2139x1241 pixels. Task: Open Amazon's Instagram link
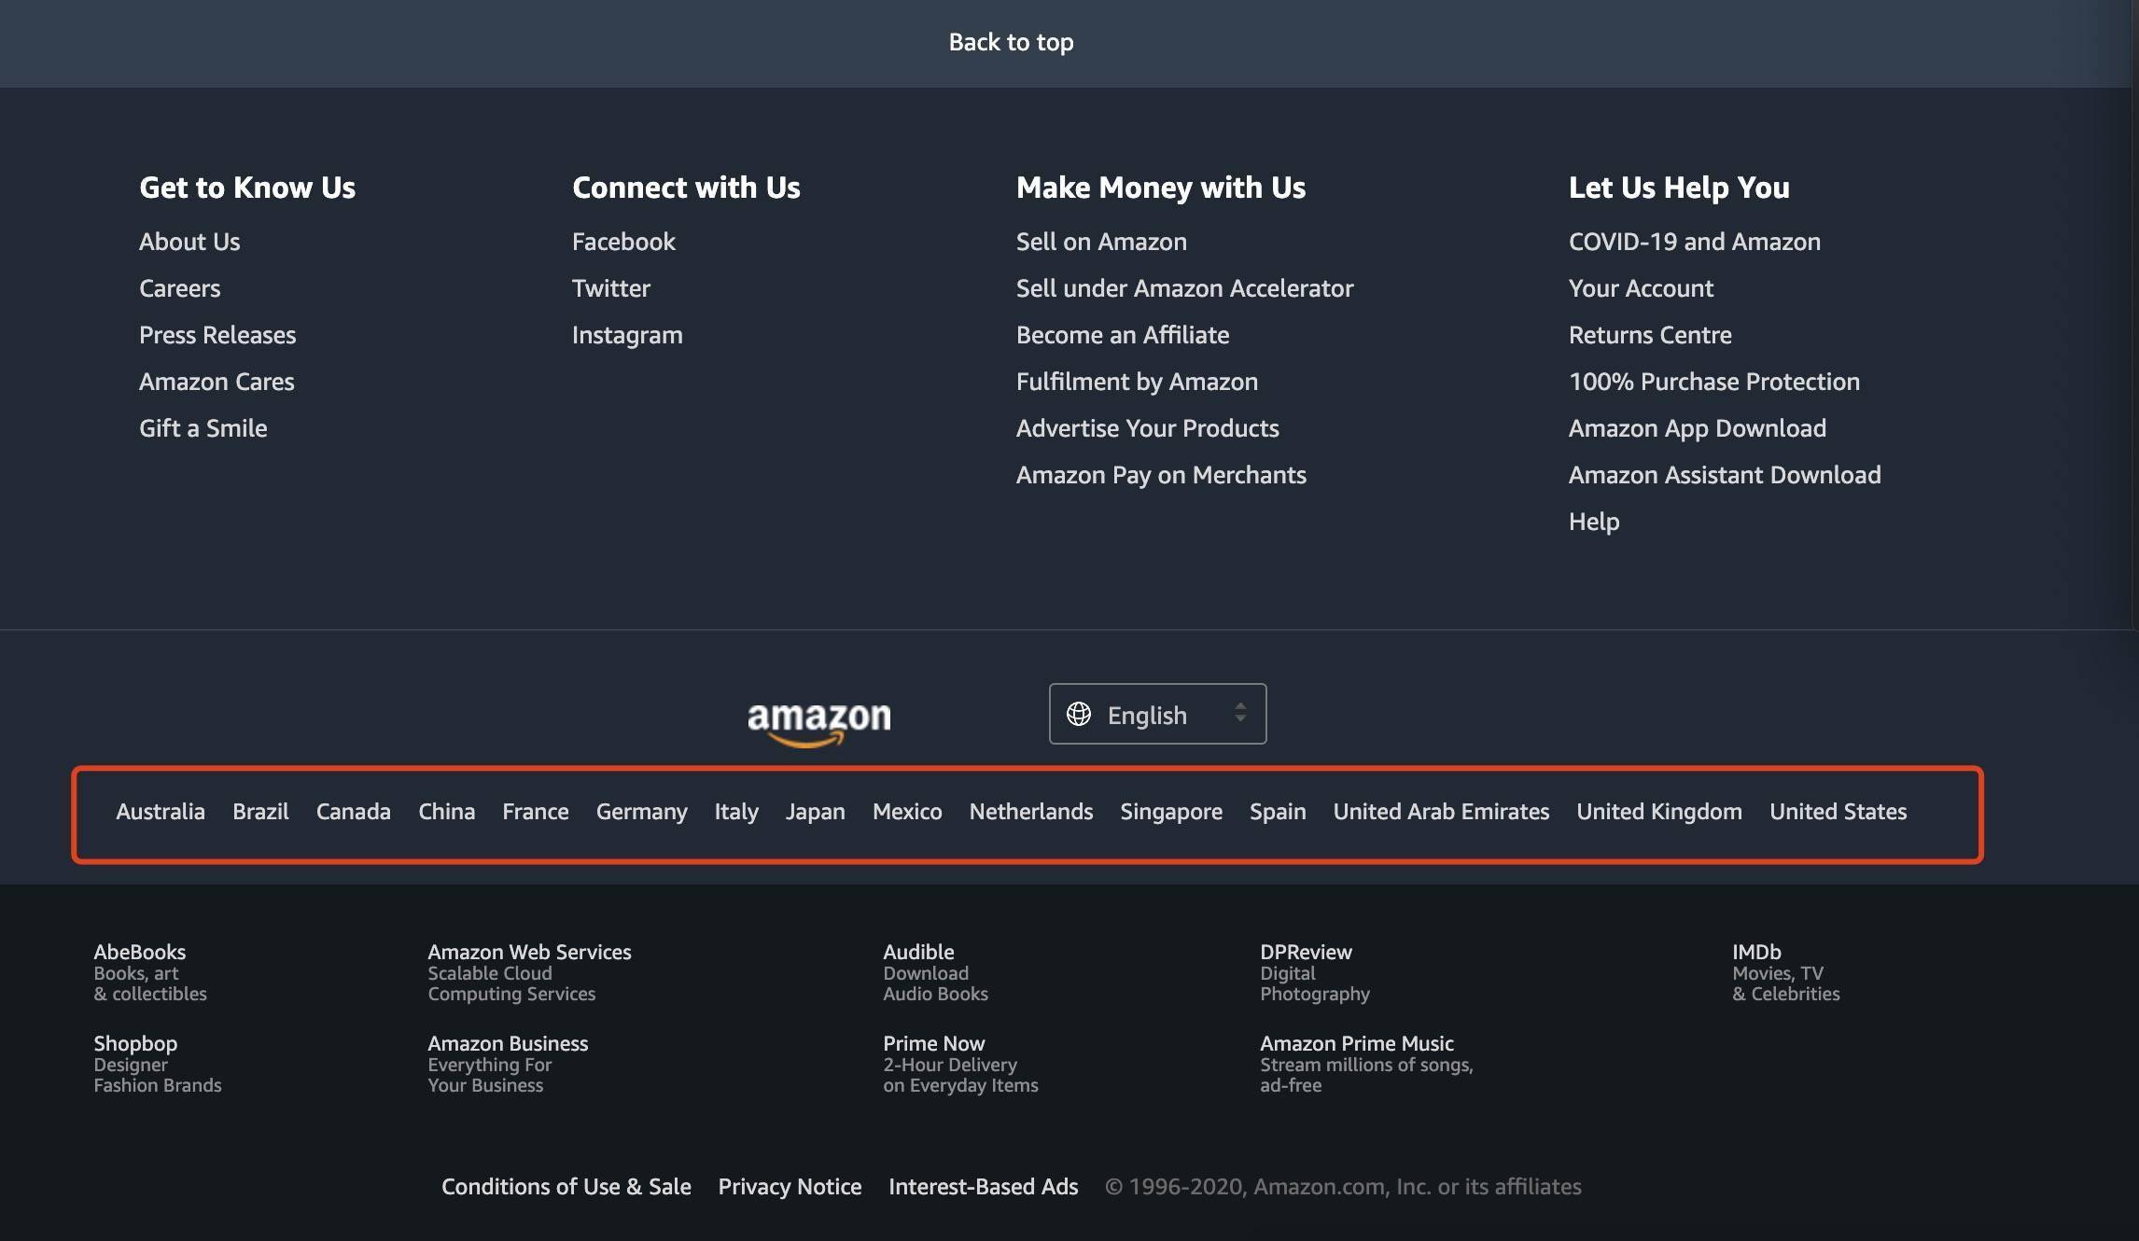pyautogui.click(x=627, y=335)
